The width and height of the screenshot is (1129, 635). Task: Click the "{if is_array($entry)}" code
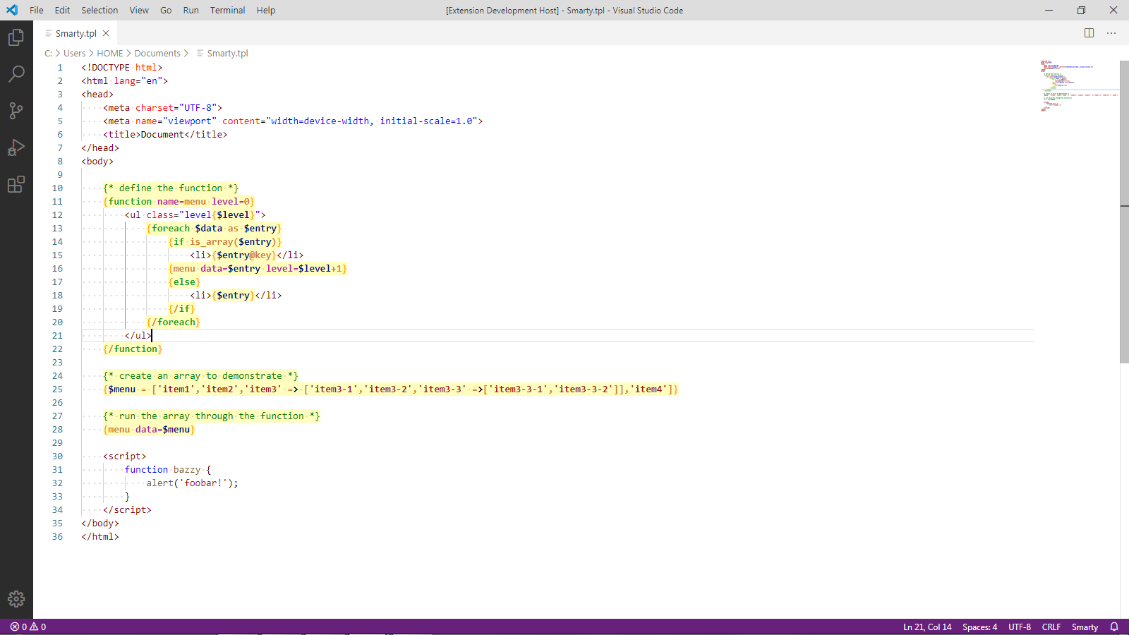click(225, 241)
